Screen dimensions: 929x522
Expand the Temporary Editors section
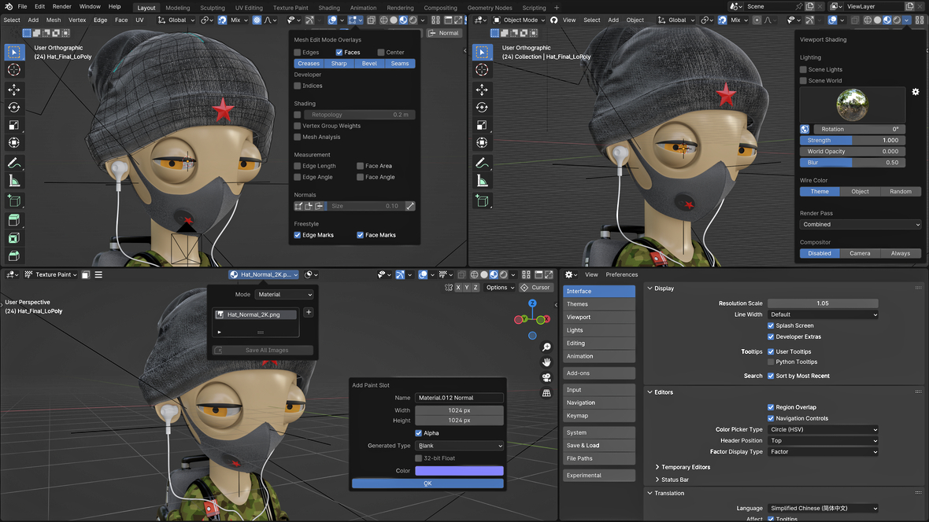click(x=682, y=467)
